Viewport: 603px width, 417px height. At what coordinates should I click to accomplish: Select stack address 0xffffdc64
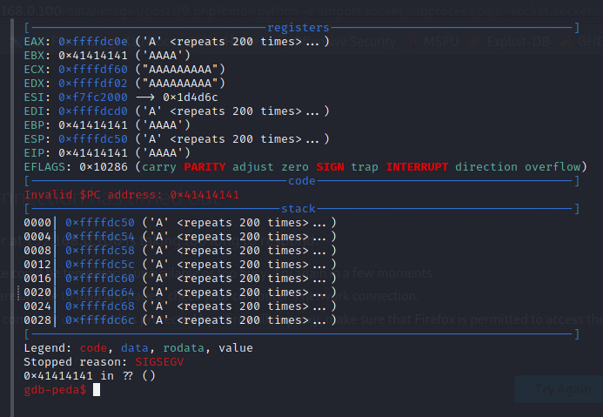(99, 293)
